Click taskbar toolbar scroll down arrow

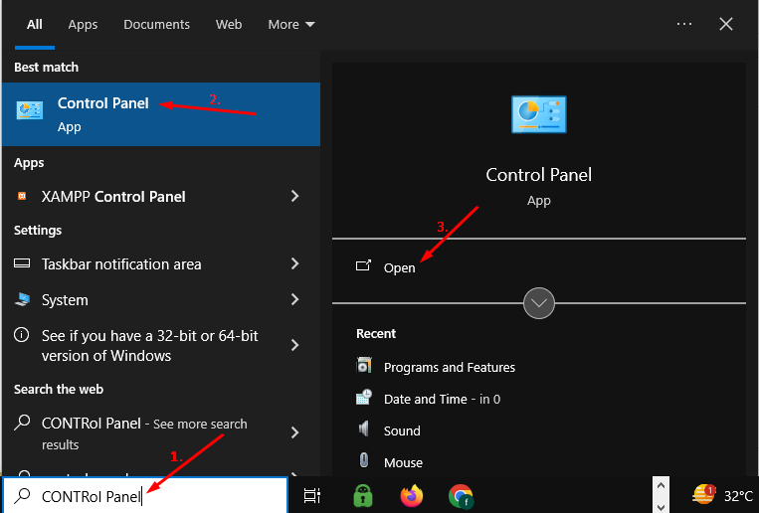click(x=661, y=506)
